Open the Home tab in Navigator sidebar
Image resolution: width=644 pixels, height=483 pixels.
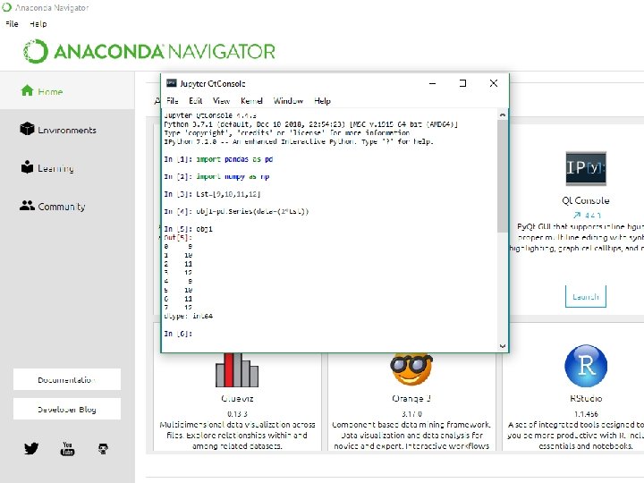coord(67,90)
